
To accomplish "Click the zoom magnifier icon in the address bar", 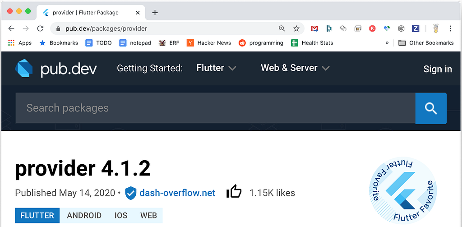I will pos(282,28).
